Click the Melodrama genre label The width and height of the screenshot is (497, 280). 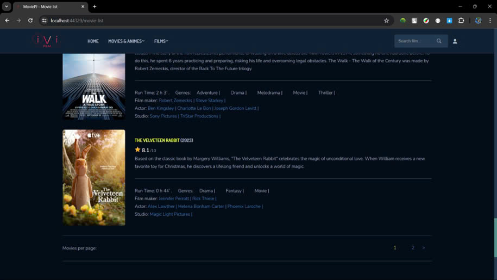[x=268, y=92]
